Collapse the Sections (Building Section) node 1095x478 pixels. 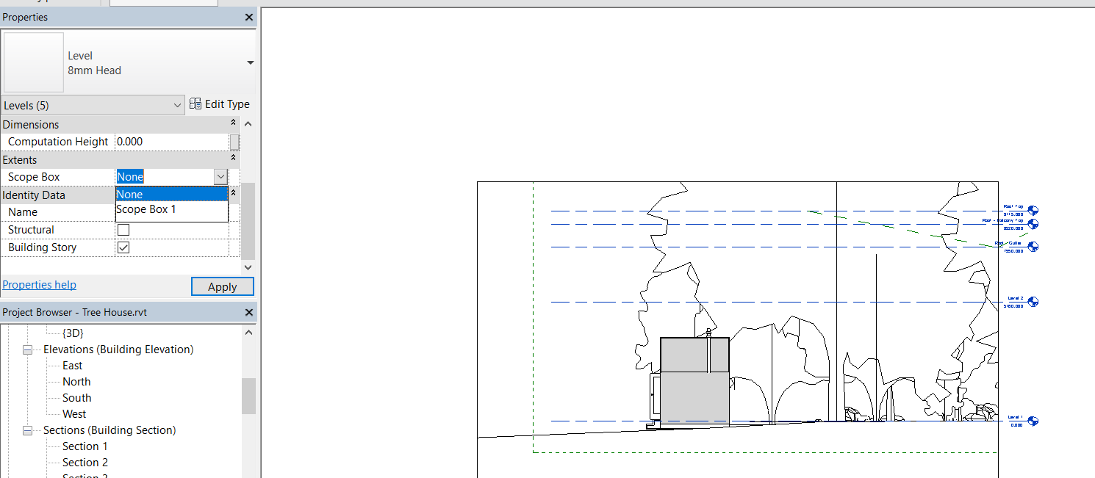pyautogui.click(x=28, y=431)
